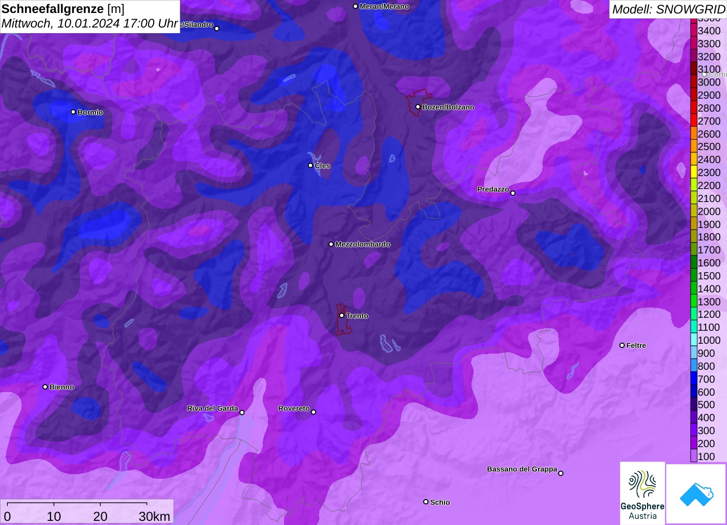Click the Predazzo city label
727x525 pixels.
pyautogui.click(x=493, y=189)
